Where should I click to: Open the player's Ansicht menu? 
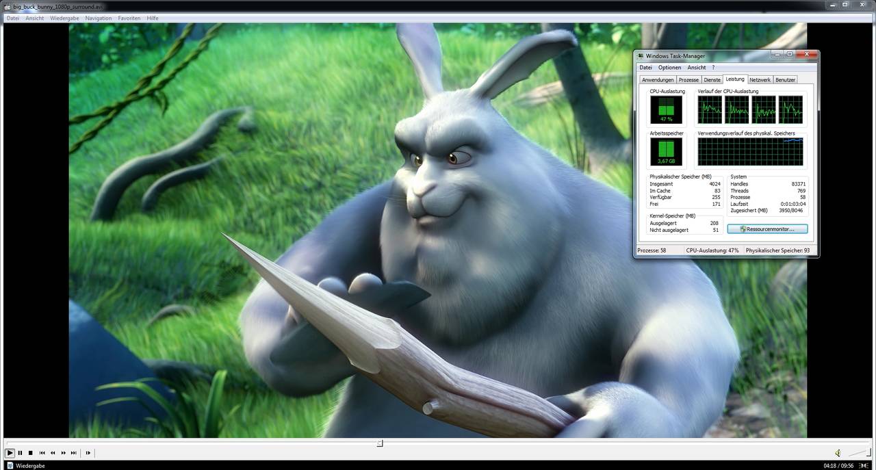pyautogui.click(x=35, y=18)
